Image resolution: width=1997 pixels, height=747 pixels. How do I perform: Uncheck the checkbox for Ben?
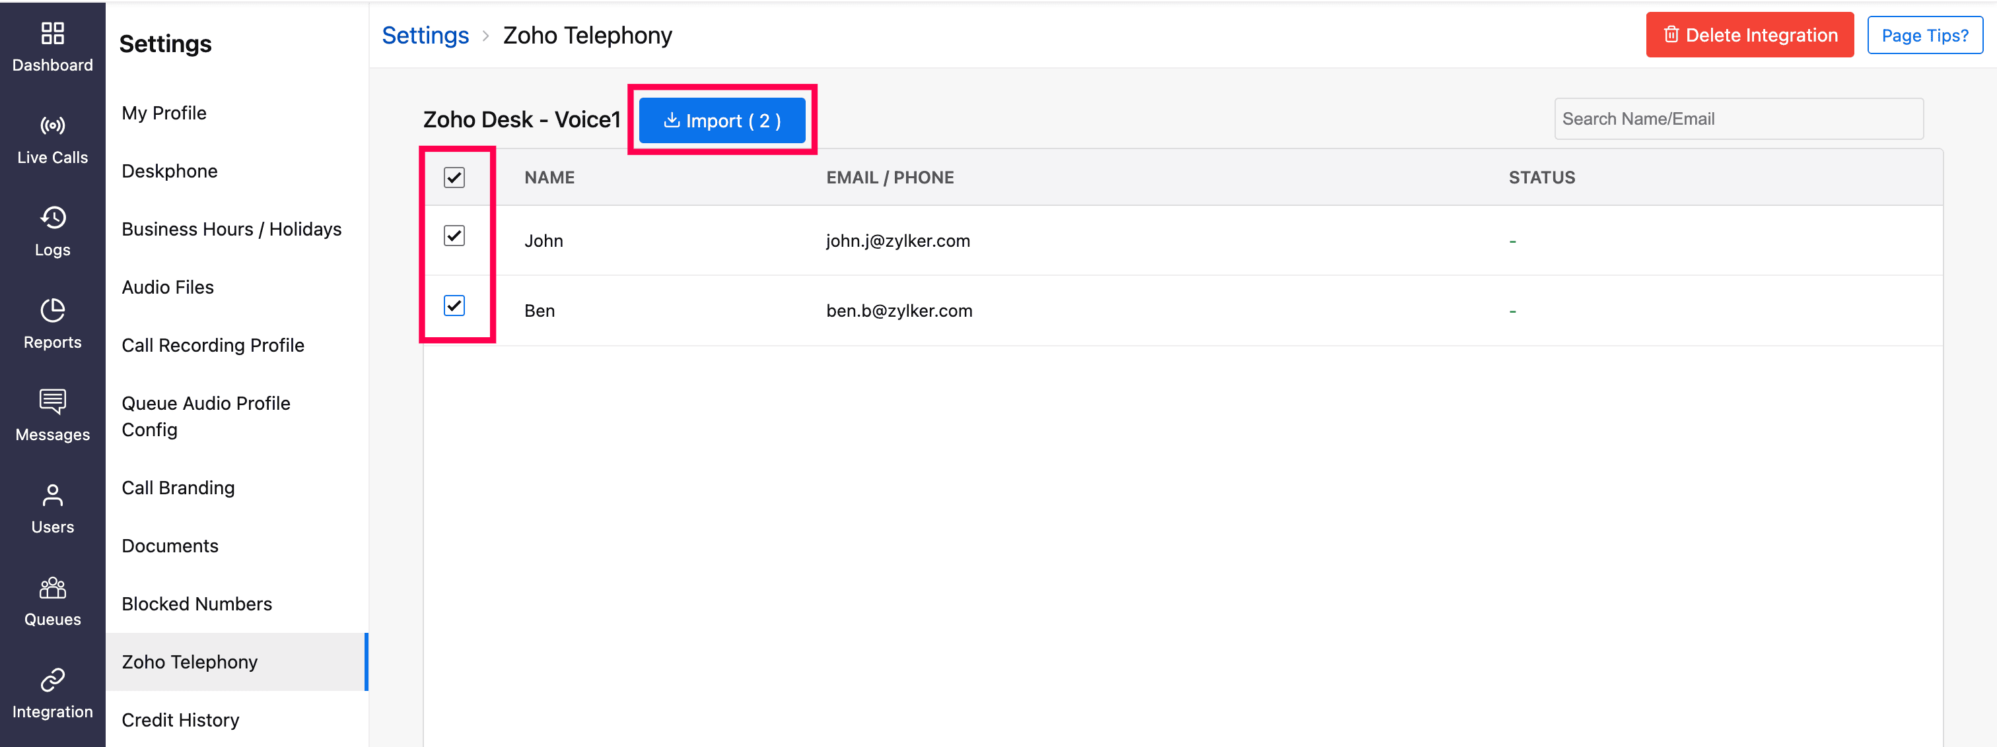[x=454, y=306]
